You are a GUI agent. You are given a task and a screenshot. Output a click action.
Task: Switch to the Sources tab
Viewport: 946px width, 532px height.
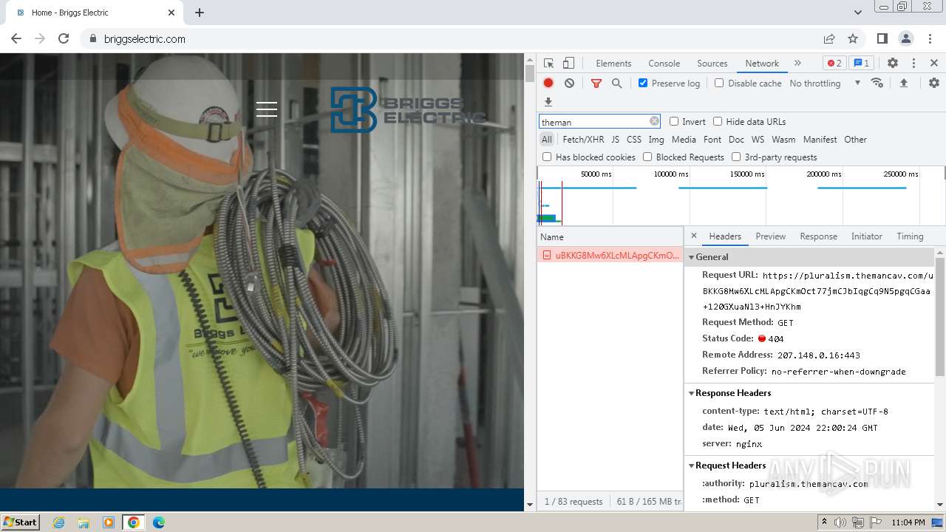[x=712, y=64]
